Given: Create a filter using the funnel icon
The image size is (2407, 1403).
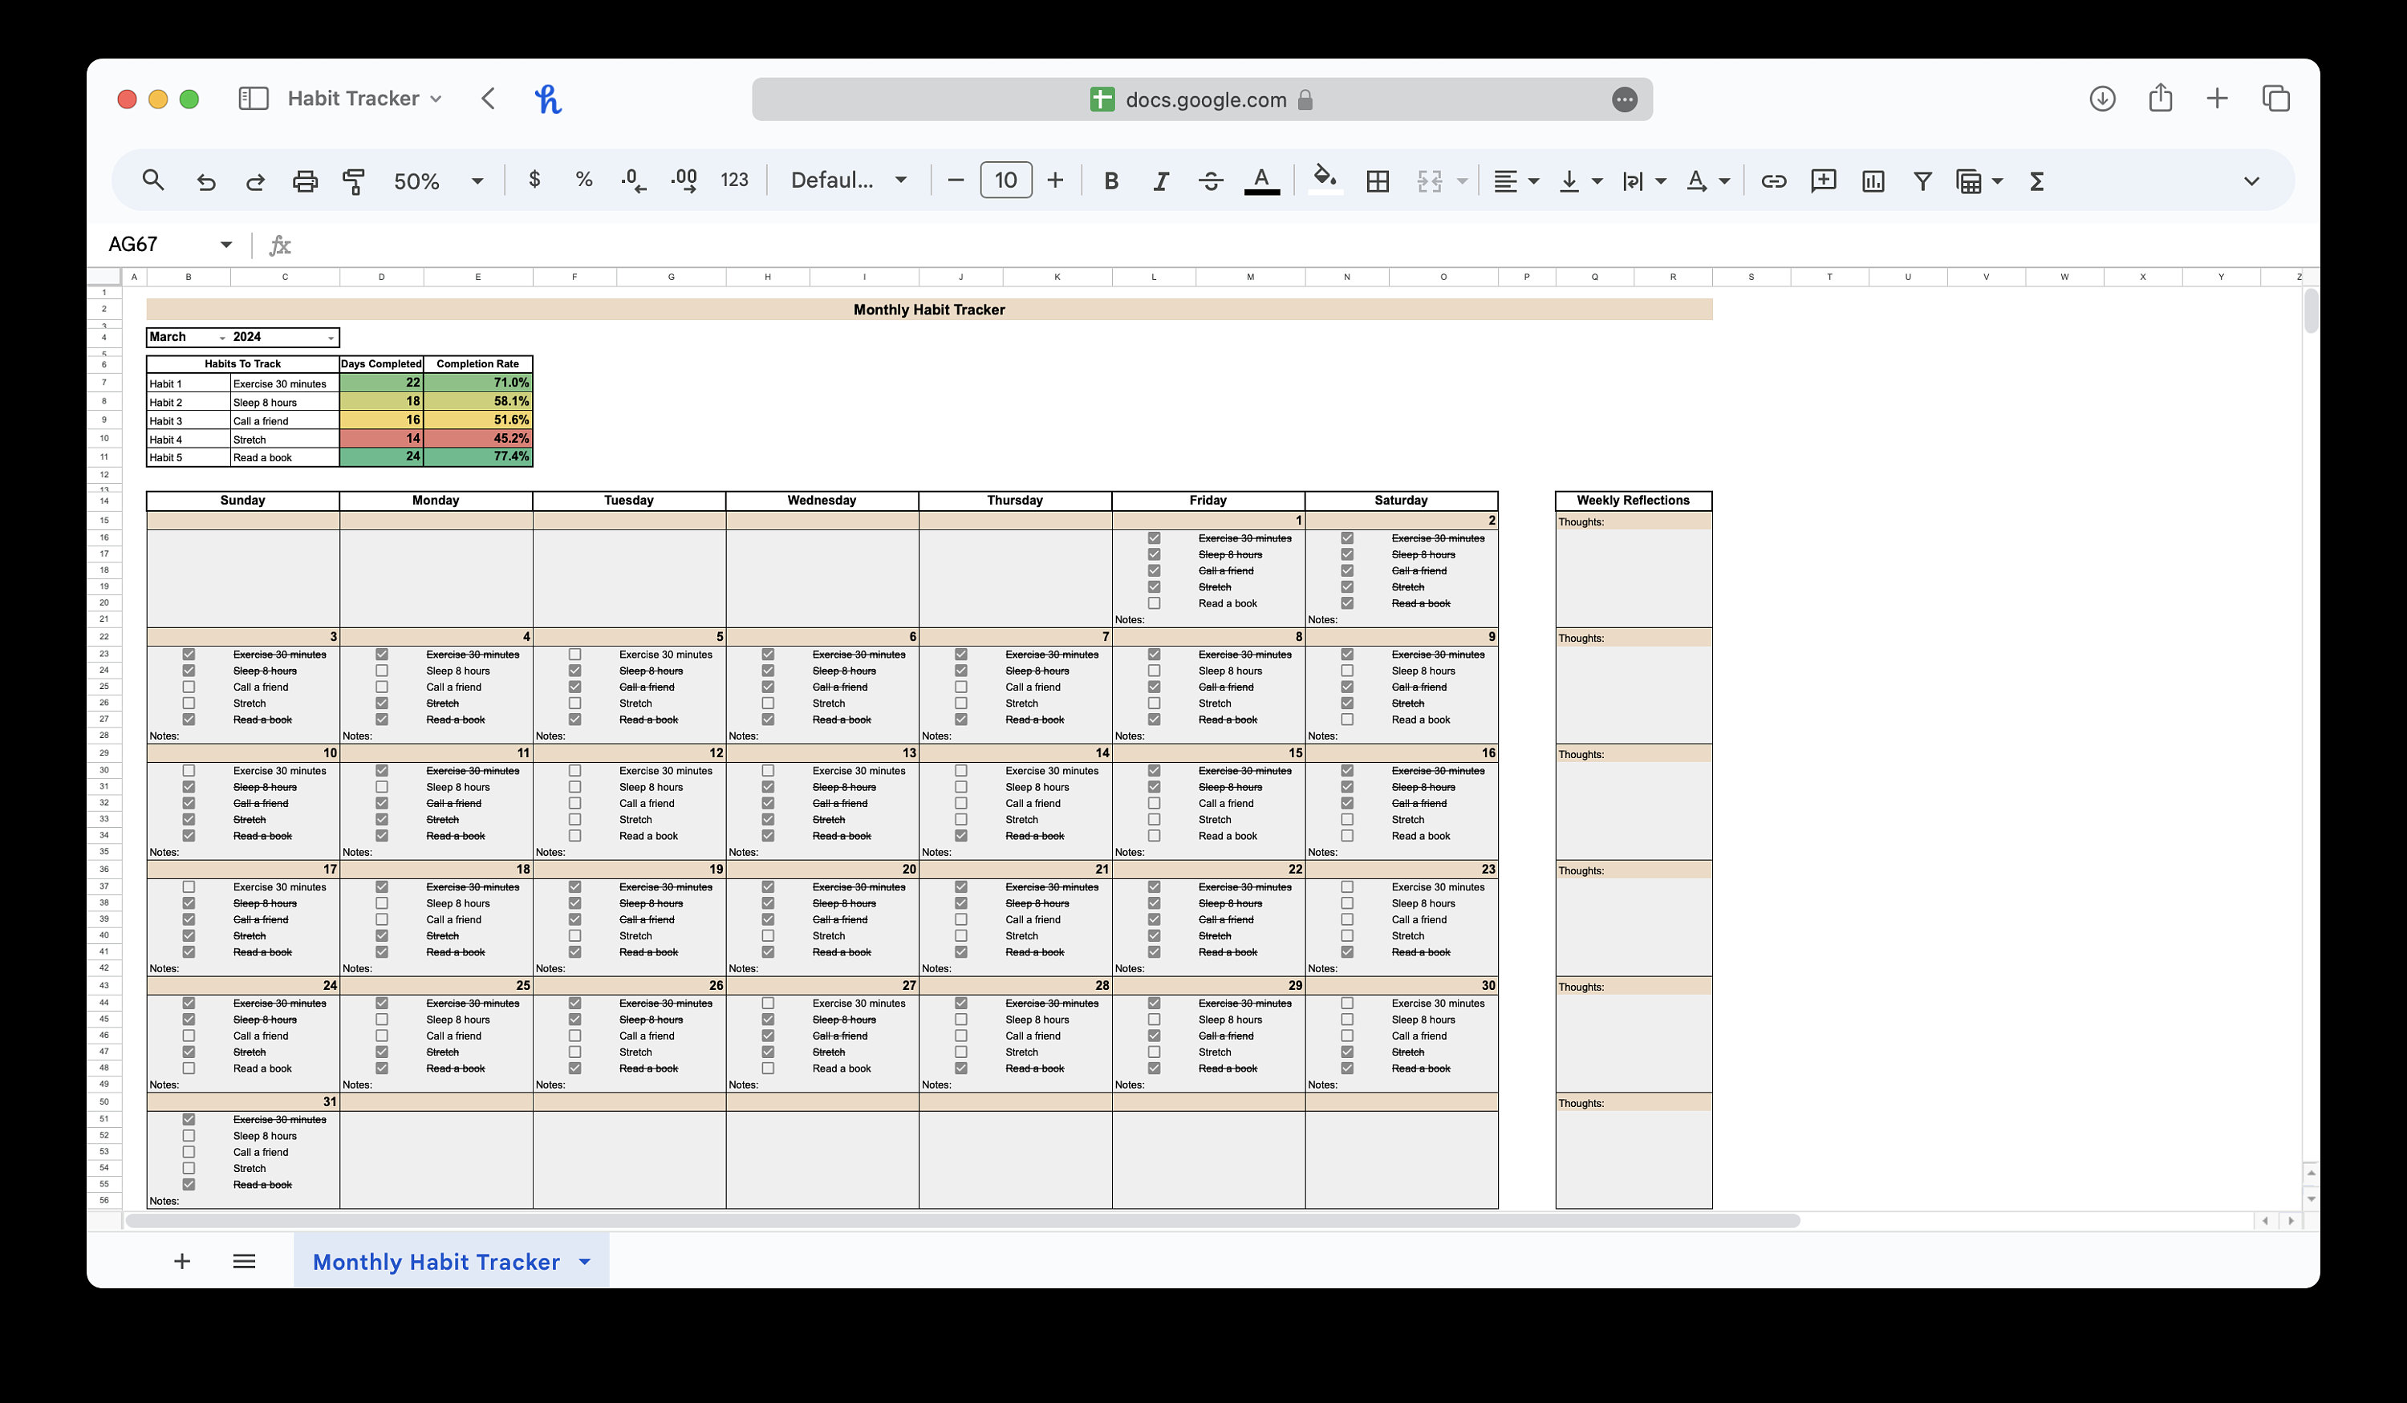Looking at the screenshot, I should click(1922, 180).
